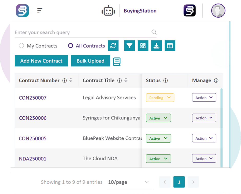Open the contracts guide book icon

(x=117, y=62)
